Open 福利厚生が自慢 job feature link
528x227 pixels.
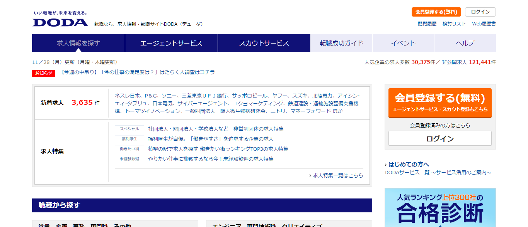[211, 139]
